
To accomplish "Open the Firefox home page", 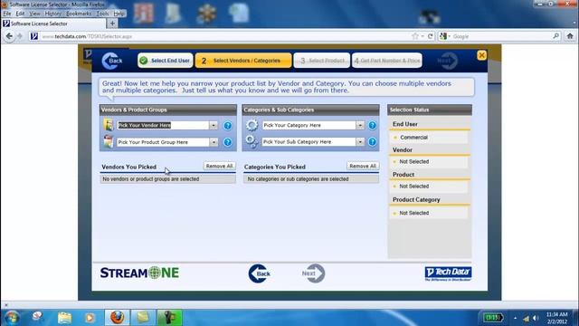I will pyautogui.click(x=570, y=36).
